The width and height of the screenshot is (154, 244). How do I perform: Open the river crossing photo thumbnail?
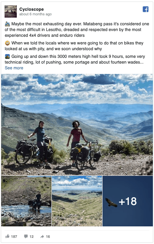tap(26, 201)
